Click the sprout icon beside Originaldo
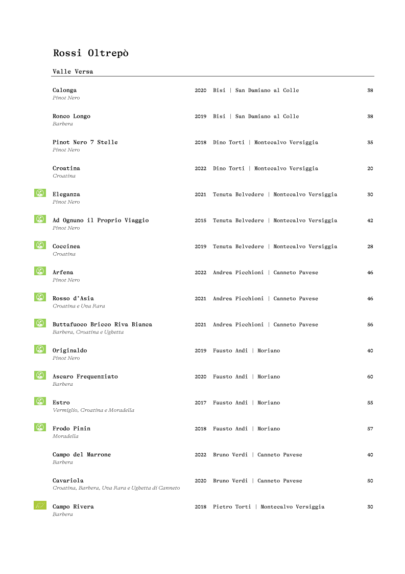405x574 pixels. click(x=40, y=349)
